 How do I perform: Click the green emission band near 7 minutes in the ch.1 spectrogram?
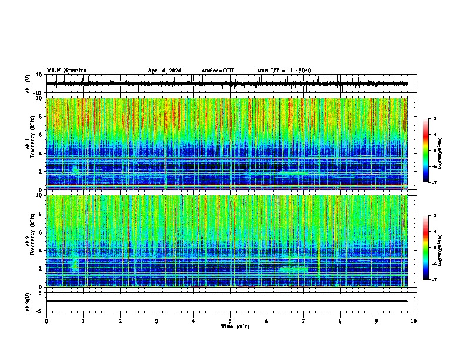click(x=294, y=173)
